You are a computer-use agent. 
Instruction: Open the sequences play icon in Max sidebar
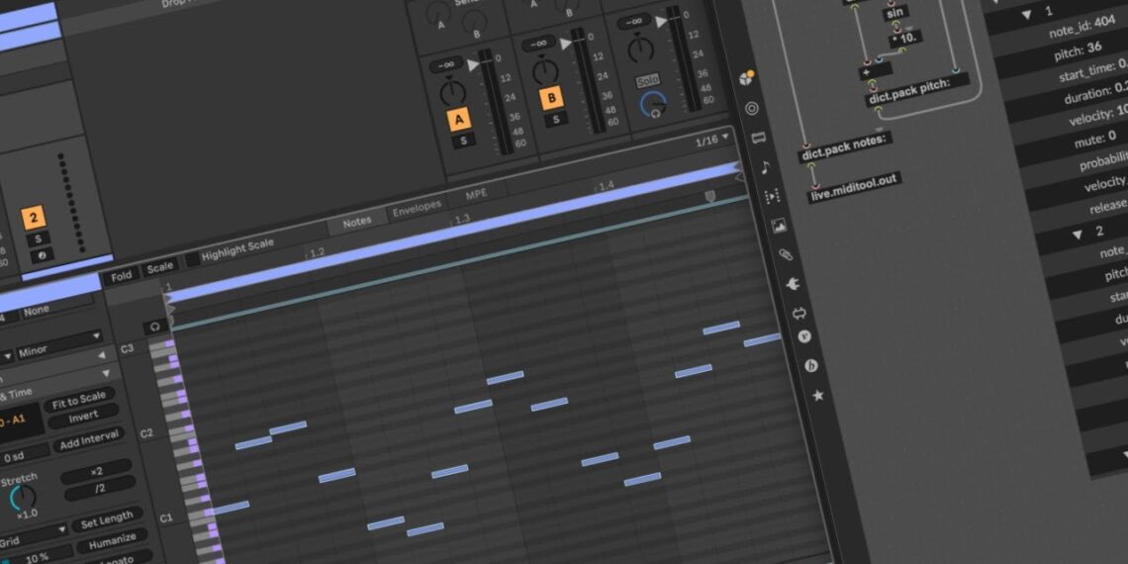pos(773,196)
